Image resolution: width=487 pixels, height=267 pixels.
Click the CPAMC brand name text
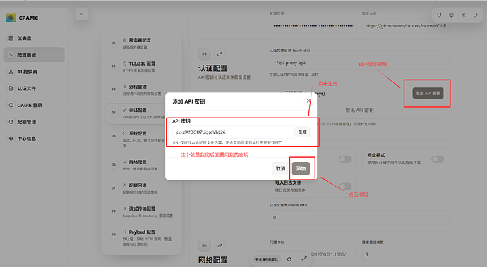pos(28,18)
